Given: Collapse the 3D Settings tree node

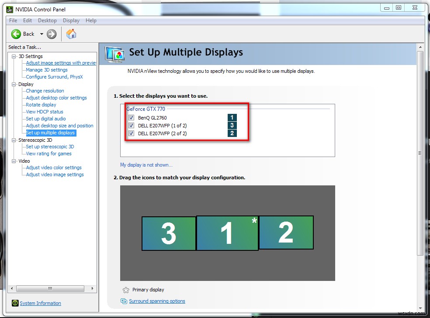Looking at the screenshot, I should click(14, 56).
